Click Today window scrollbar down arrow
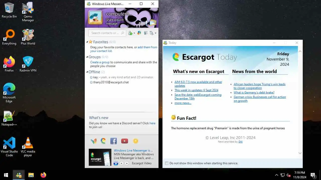The height and width of the screenshot is (180, 321). 300,153
